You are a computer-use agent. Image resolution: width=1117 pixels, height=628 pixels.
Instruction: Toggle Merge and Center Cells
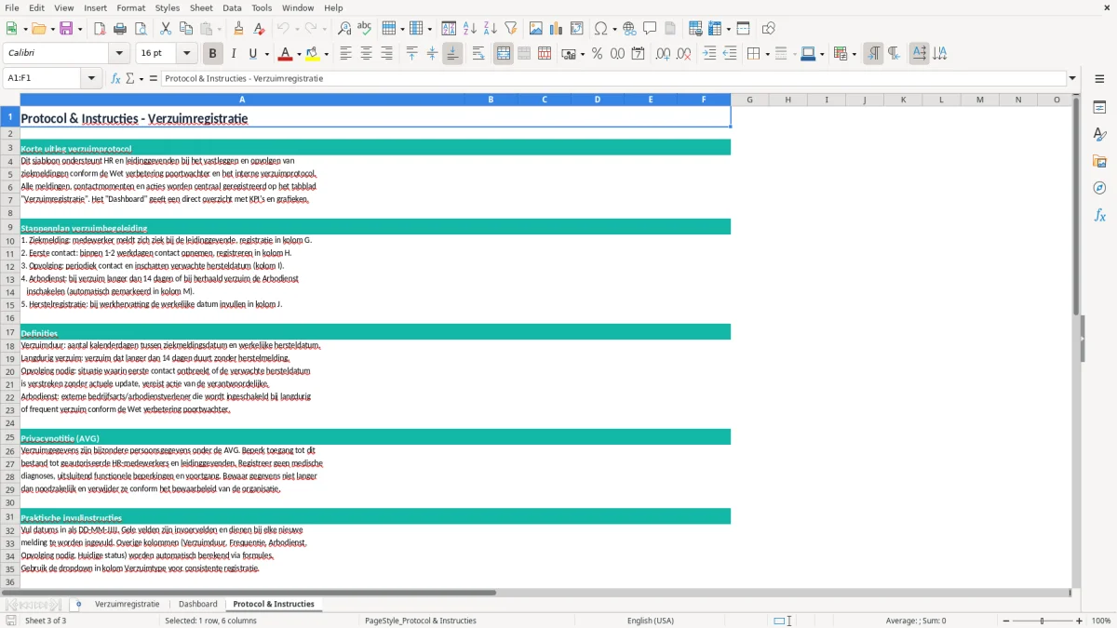click(504, 54)
